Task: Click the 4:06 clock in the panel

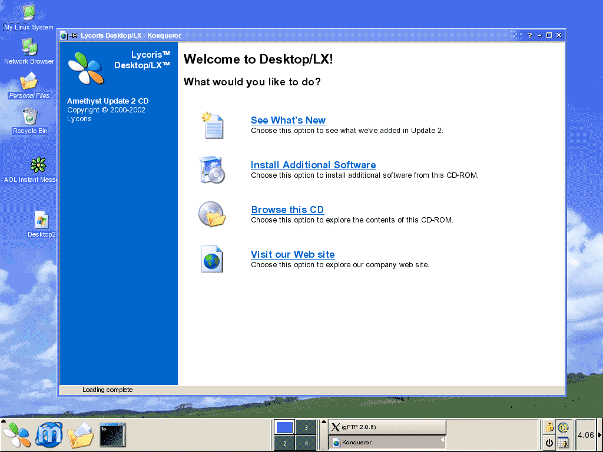Action: point(585,436)
